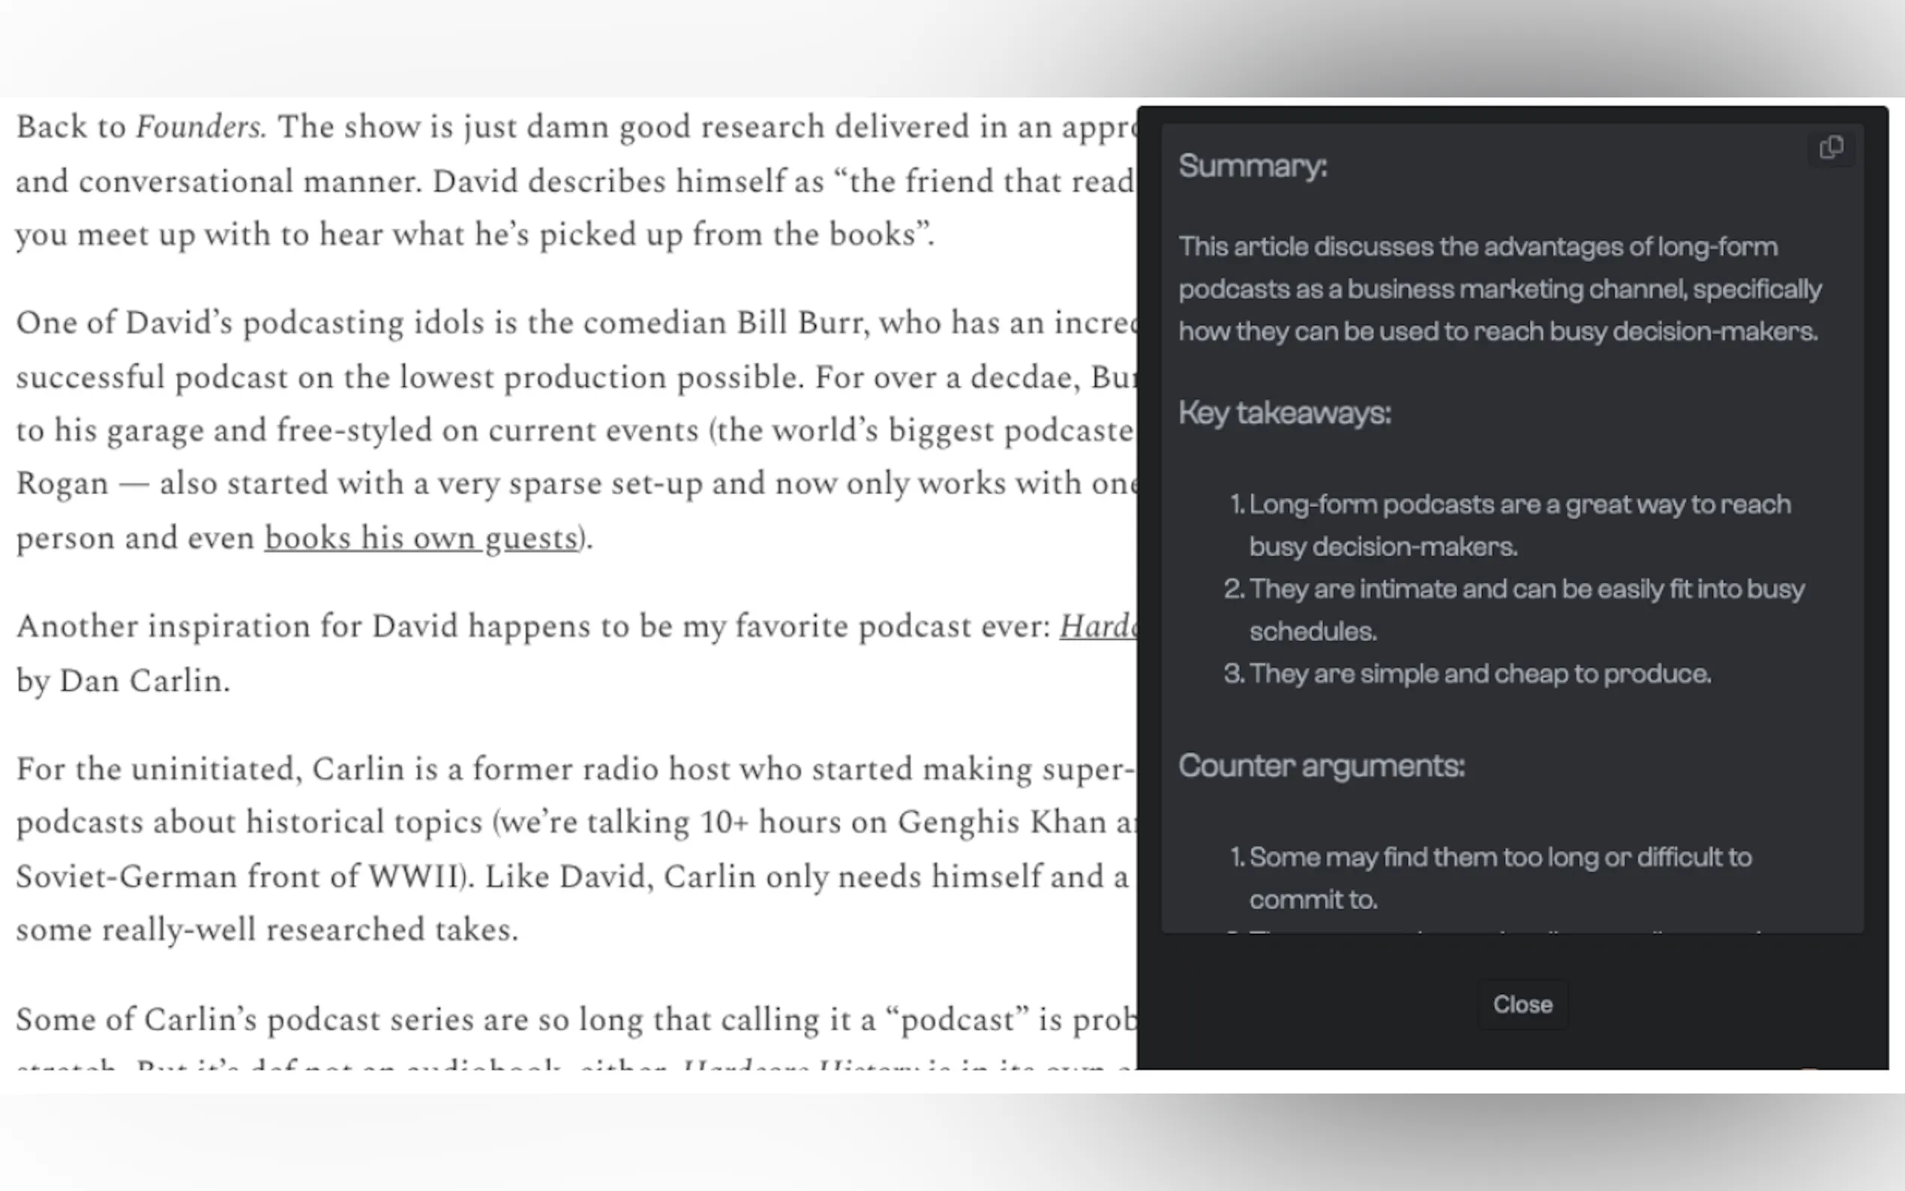Click the "Summary:" heading
The width and height of the screenshot is (1905, 1191).
point(1252,166)
